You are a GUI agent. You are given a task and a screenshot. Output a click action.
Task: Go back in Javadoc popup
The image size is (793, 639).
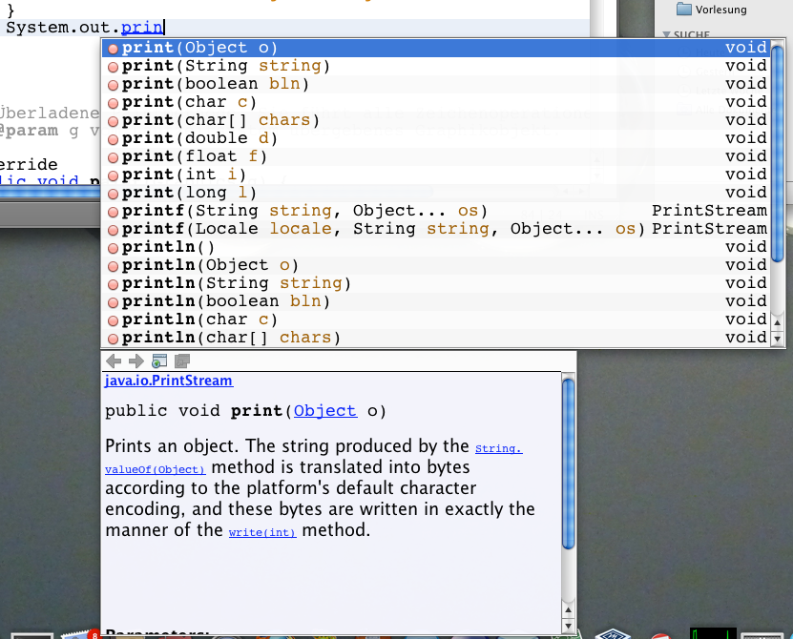(x=114, y=361)
